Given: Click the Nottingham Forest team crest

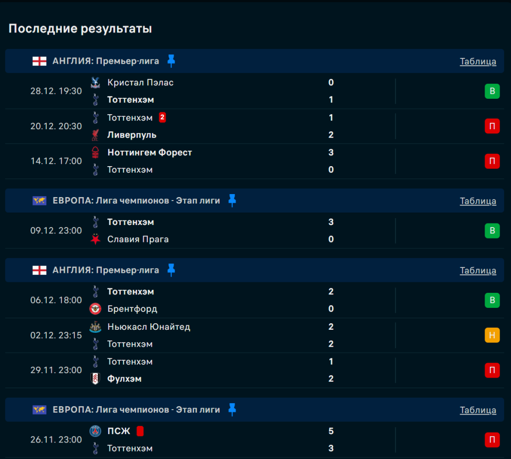Looking at the screenshot, I should 95,153.
